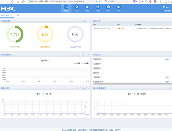The image size is (172, 131).
Task: Click 设置 link for 设备名称
Action: point(167,59)
